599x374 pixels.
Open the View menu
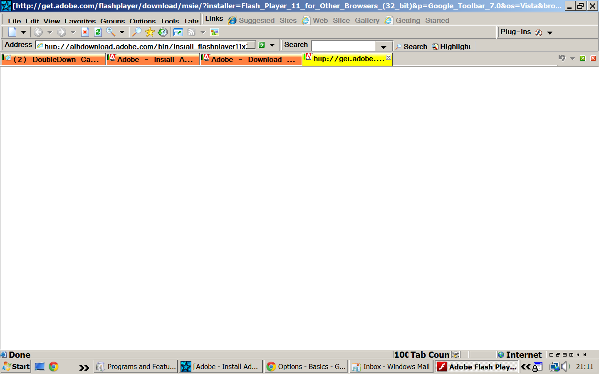click(x=52, y=21)
